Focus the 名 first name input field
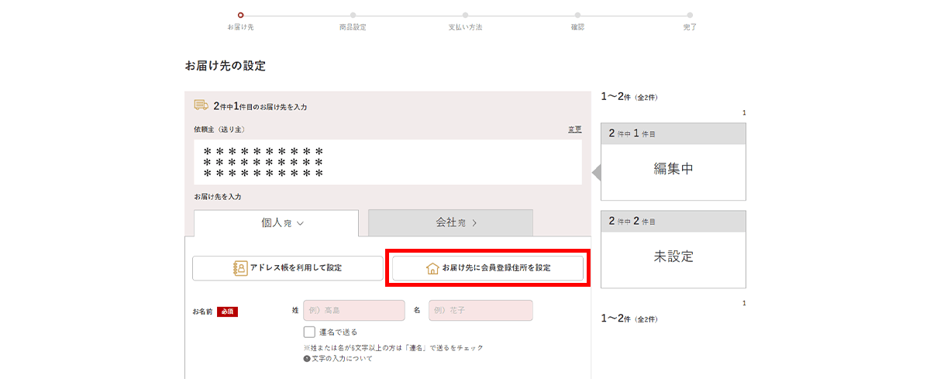The image size is (930, 379). click(x=480, y=311)
